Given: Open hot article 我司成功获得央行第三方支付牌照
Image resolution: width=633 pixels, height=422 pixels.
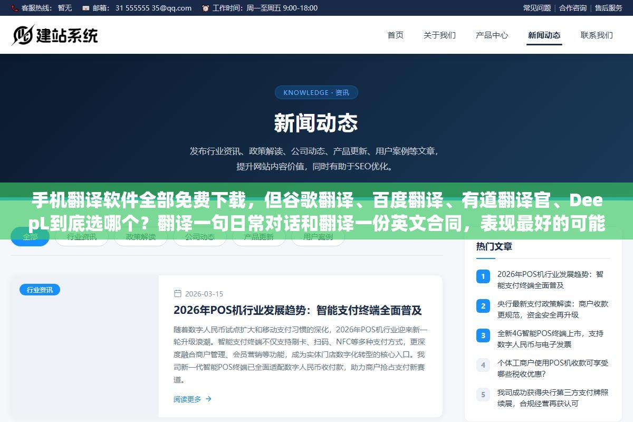Looking at the screenshot, I should [552, 398].
